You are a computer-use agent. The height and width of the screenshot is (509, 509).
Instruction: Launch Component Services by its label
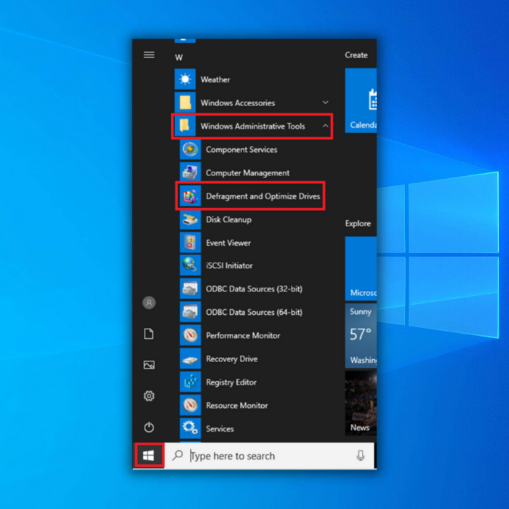click(x=241, y=150)
